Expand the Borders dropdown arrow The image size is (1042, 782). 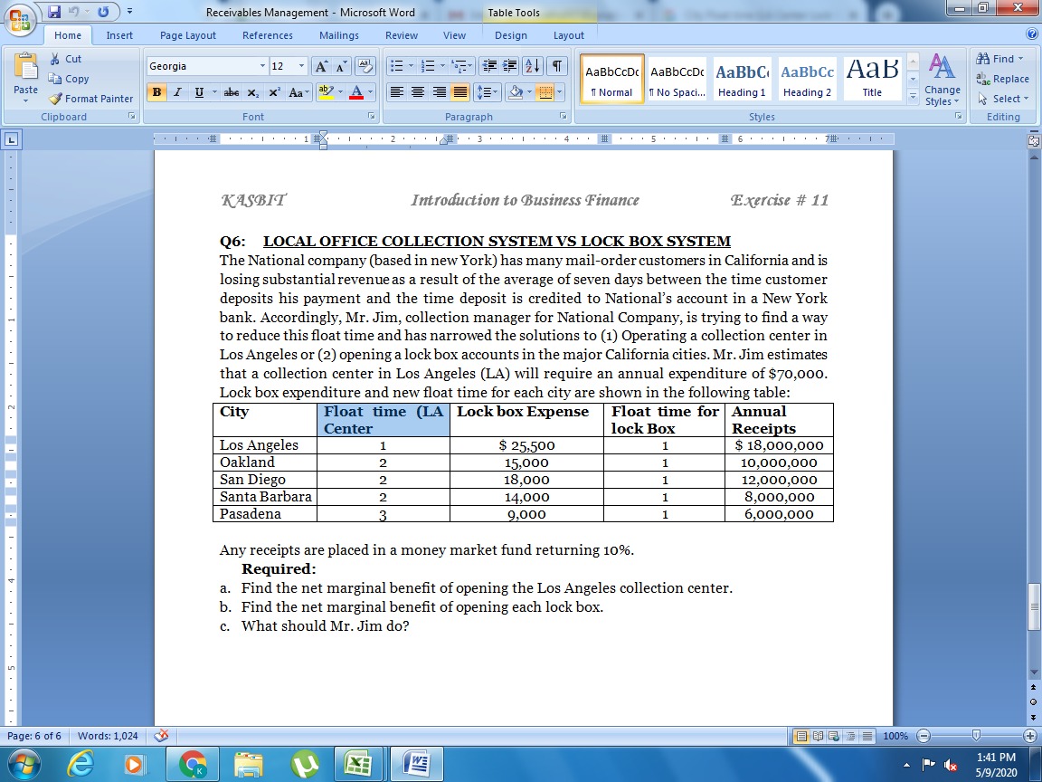(x=560, y=92)
